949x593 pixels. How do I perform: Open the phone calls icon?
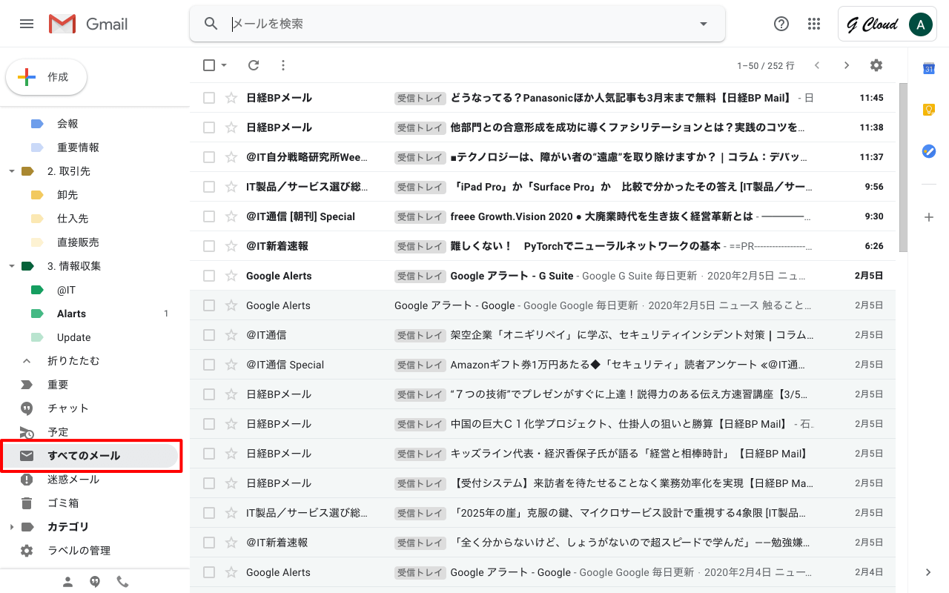(x=122, y=582)
